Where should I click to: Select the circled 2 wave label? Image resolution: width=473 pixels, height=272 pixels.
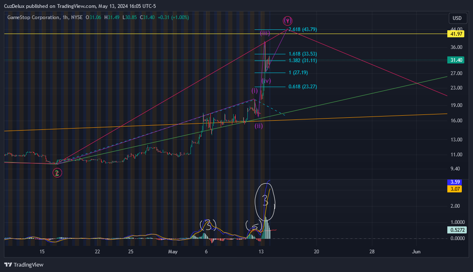tap(57, 173)
